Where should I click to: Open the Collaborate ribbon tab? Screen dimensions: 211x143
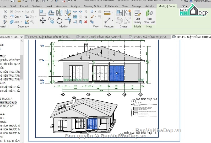pos(112,6)
